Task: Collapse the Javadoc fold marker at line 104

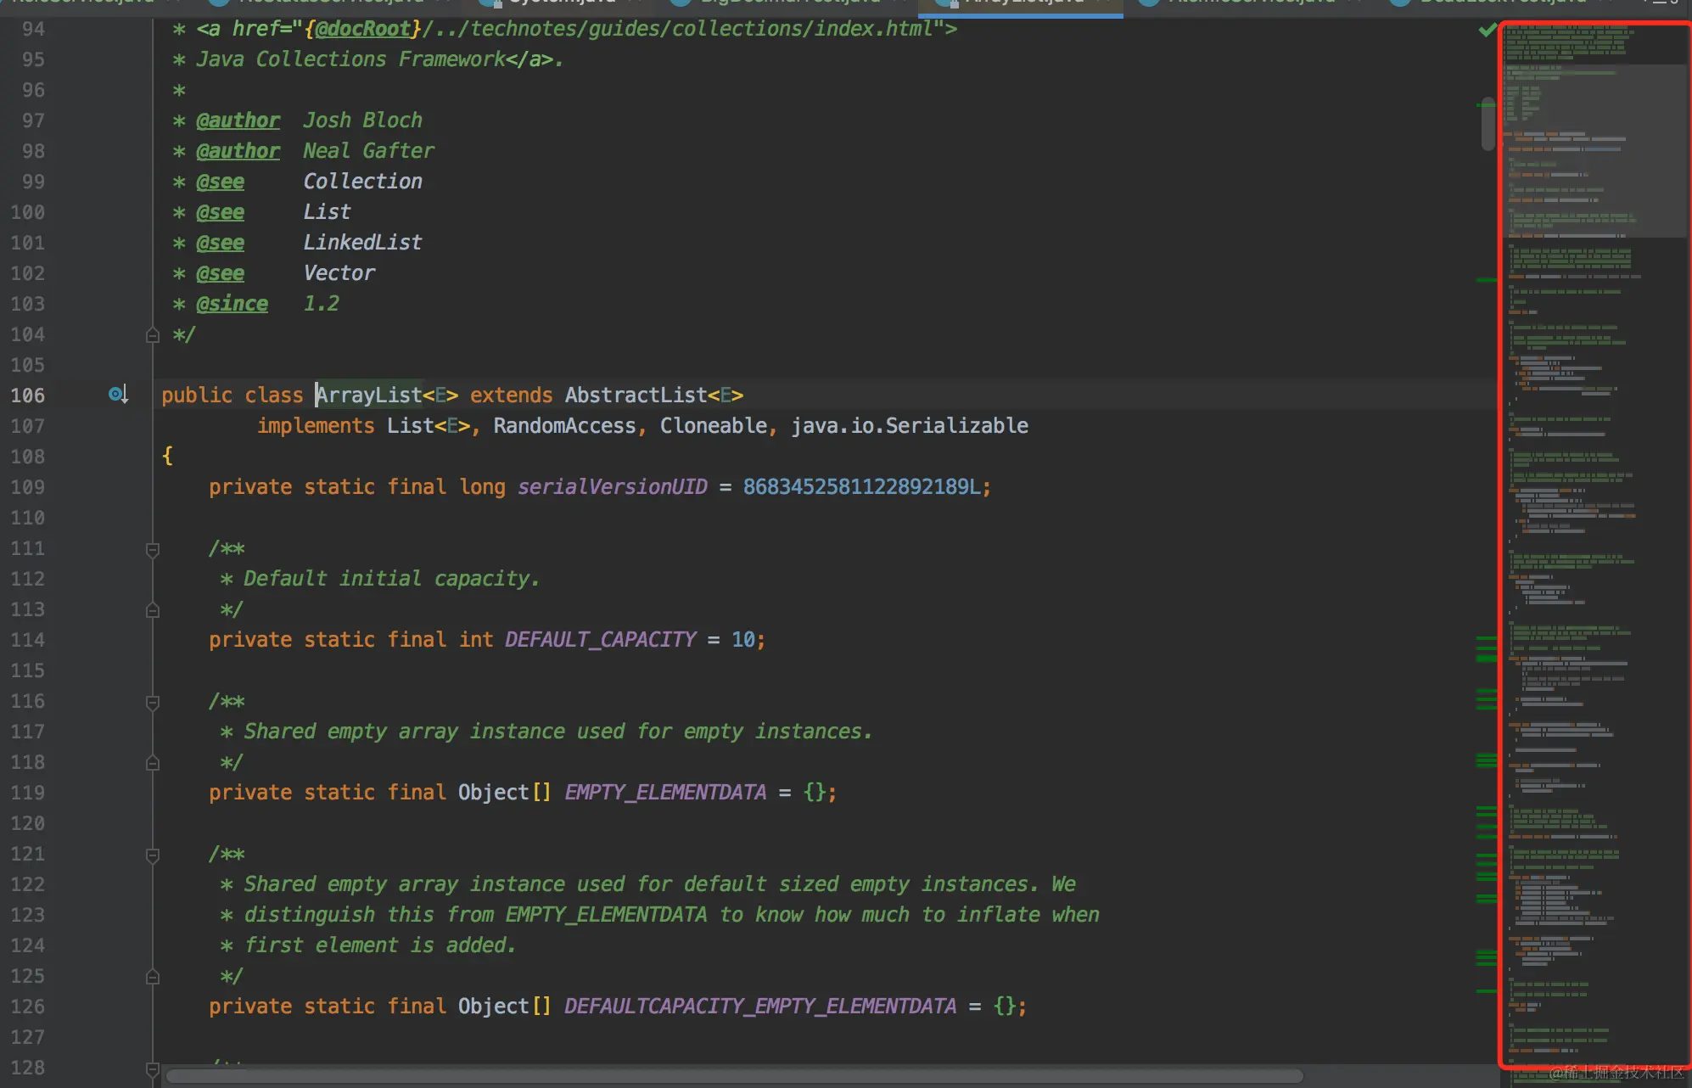Action: click(153, 334)
